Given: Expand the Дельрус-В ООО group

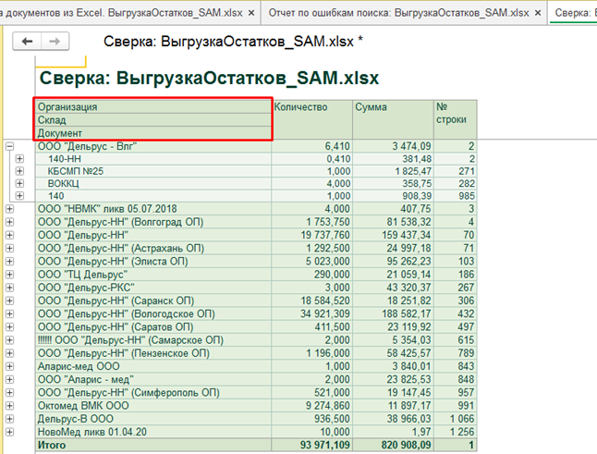Looking at the screenshot, I should 9,419.
